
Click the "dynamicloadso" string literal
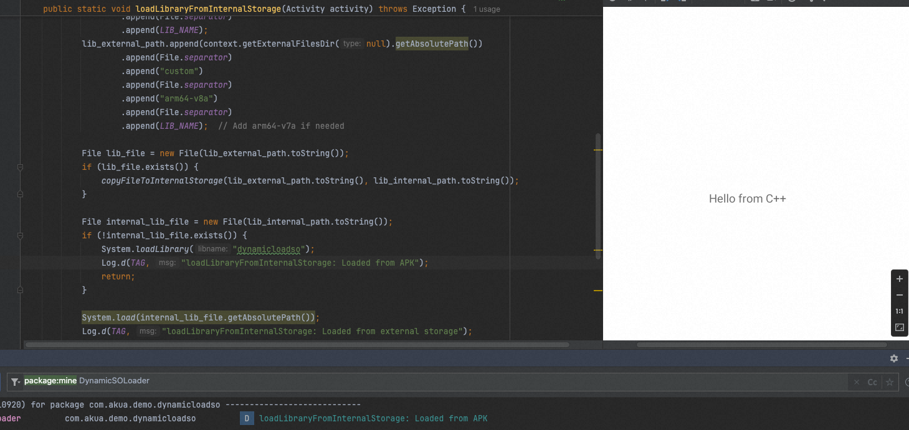pyautogui.click(x=268, y=249)
